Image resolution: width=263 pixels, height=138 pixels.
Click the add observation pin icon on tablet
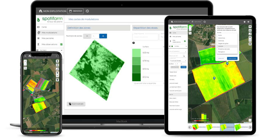pyautogui.click(x=250, y=38)
